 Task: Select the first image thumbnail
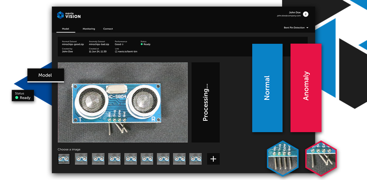[64, 159]
